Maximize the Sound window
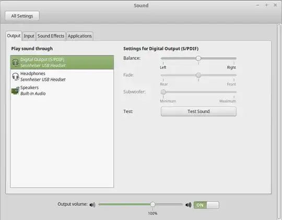 coord(267,5)
